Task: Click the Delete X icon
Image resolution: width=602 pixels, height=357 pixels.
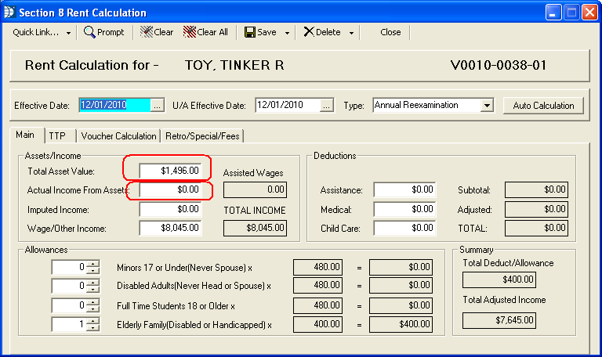Action: click(x=309, y=32)
